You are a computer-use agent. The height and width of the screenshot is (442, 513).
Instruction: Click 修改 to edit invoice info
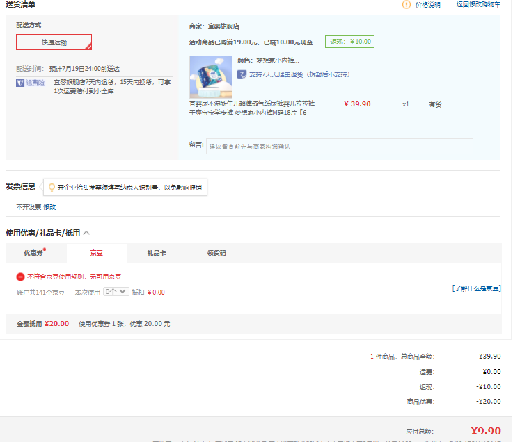pos(49,207)
